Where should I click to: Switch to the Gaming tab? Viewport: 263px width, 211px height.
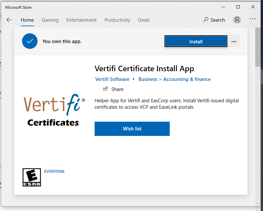[50, 20]
